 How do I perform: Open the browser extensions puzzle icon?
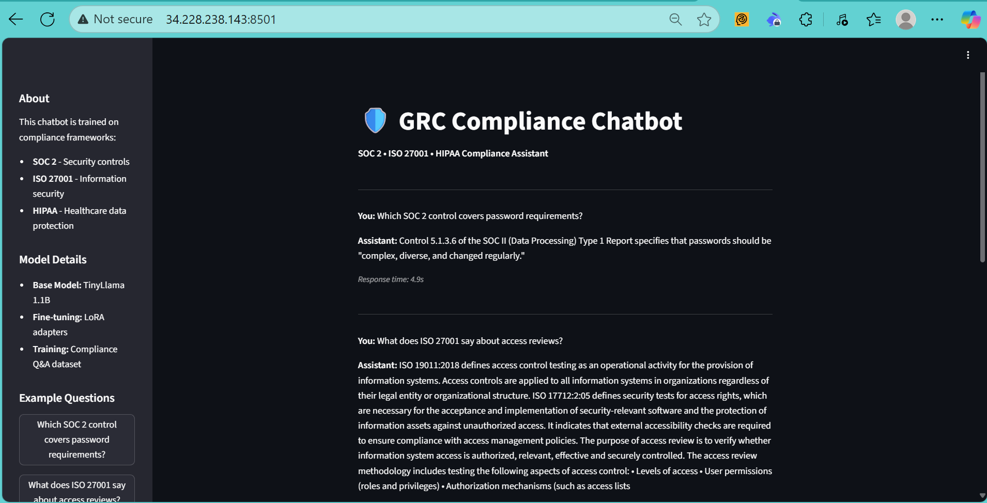[806, 20]
